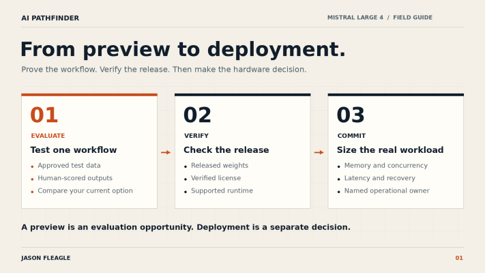Viewport: 485px width, 273px height.
Task: Click the bullet 'Compare your current option'
Action: coord(85,191)
